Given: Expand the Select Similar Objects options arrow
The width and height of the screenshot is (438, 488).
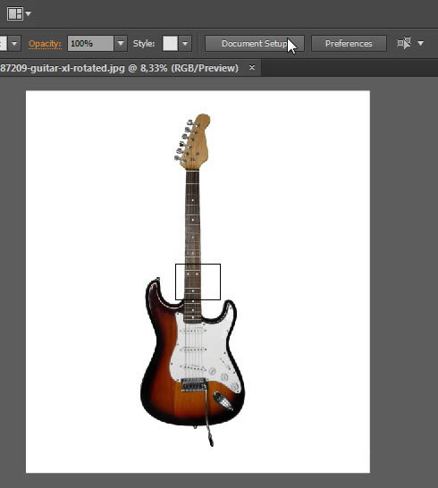Looking at the screenshot, I should [x=420, y=44].
